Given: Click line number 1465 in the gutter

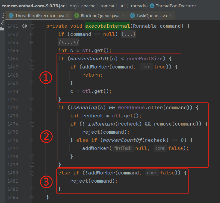Looking at the screenshot, I should [x=13, y=51].
